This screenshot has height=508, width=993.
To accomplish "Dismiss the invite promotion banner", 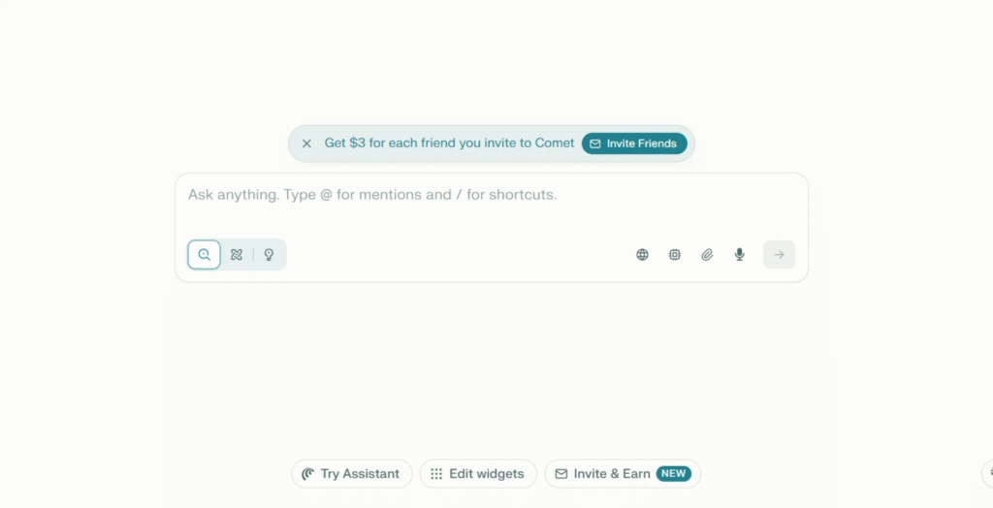I will 306,143.
